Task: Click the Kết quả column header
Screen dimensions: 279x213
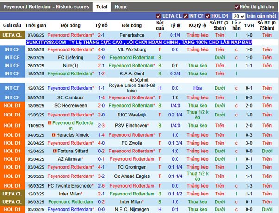Action: (160, 25)
